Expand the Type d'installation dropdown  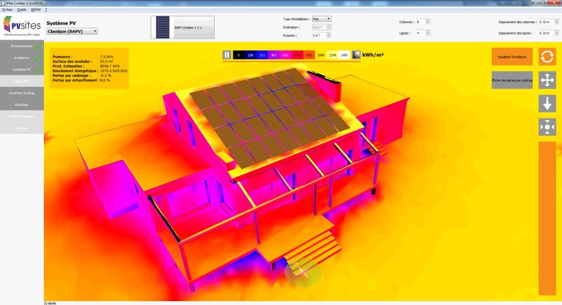click(x=322, y=19)
